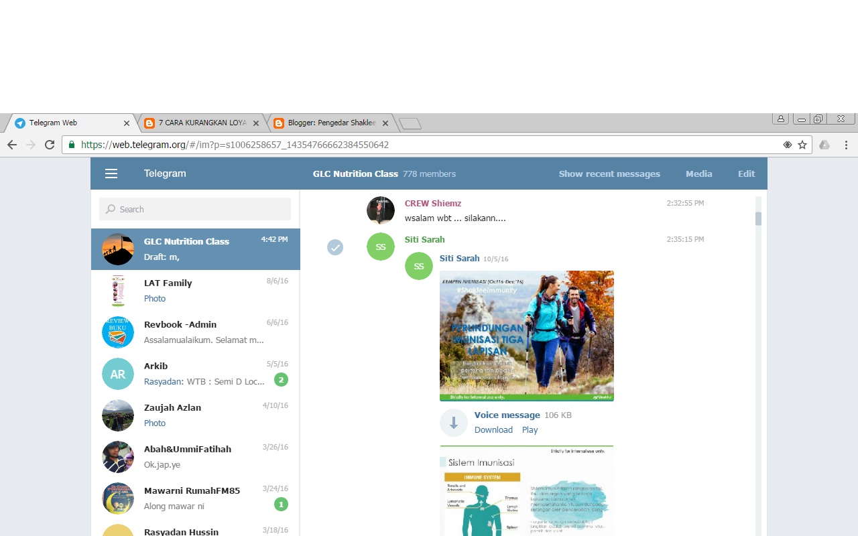Click Edit in the Telegram header
Image resolution: width=858 pixels, height=536 pixels.
(746, 174)
